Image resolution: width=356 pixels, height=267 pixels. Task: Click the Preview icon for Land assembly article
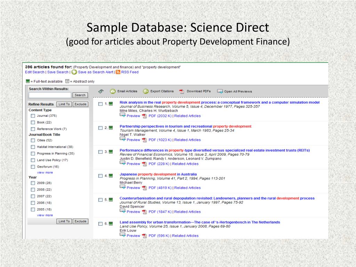[123, 235]
